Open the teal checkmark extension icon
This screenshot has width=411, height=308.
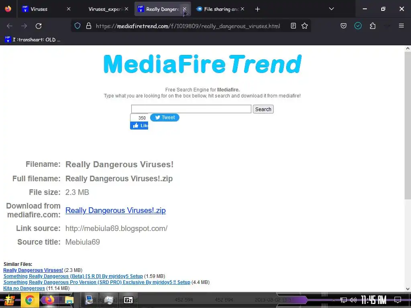tap(358, 26)
